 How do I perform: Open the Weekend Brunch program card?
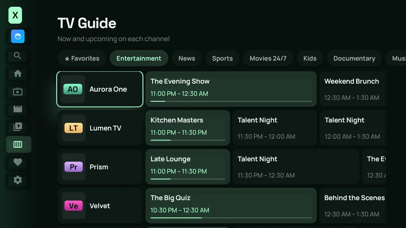pos(353,89)
